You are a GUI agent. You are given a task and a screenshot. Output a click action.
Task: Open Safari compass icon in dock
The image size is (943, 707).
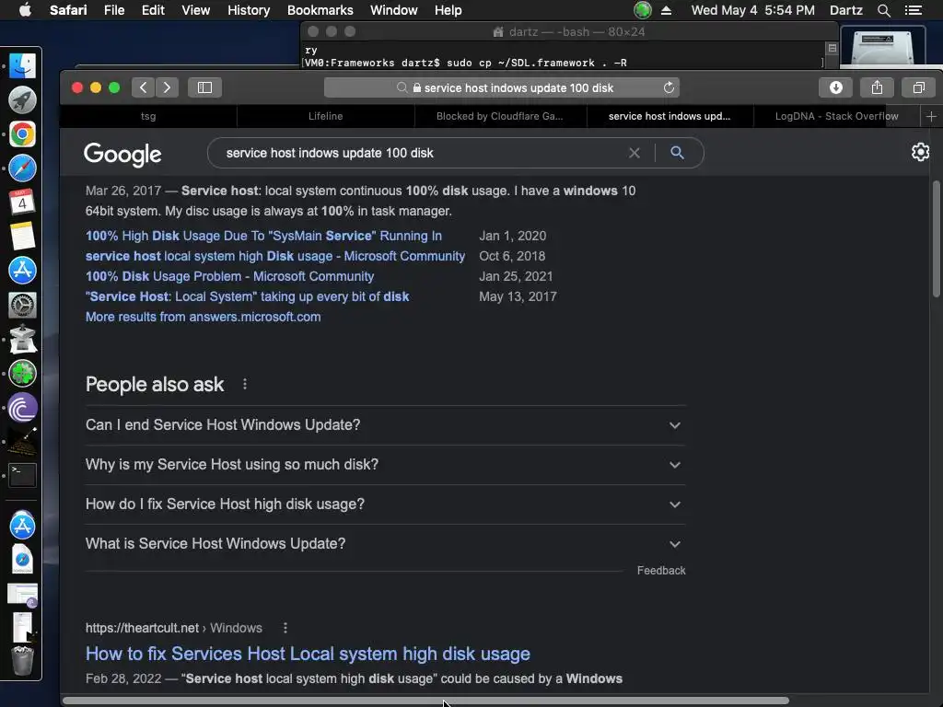point(22,168)
